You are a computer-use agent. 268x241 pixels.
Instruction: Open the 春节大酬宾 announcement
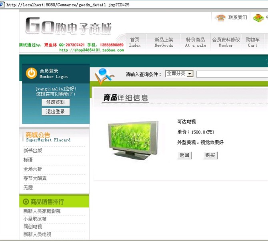pos(35,178)
